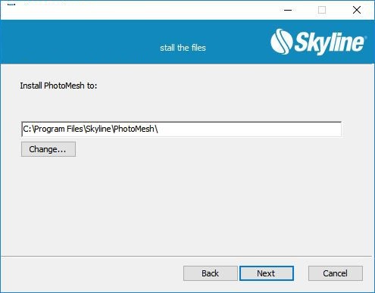Click the blue banner area left of heading
Viewport: 375px width, 293px height.
click(80, 42)
